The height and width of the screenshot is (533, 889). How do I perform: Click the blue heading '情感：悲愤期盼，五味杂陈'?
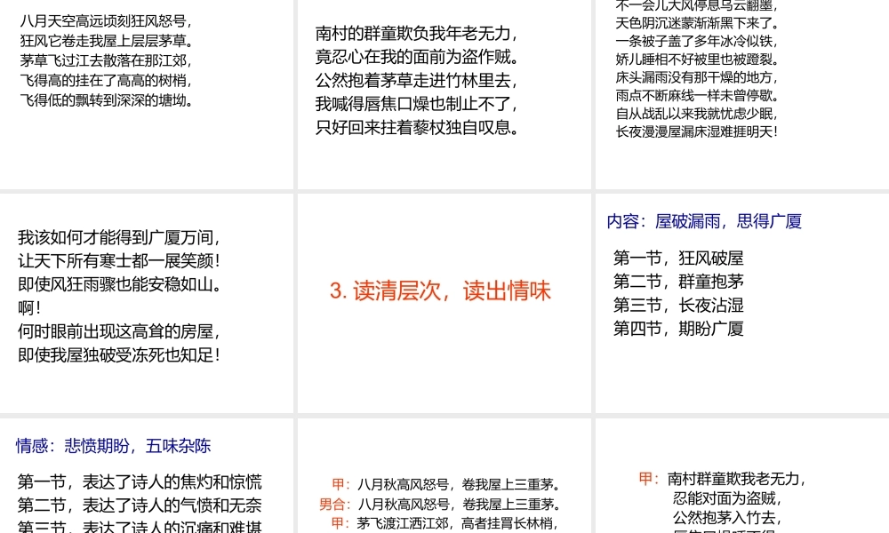tap(114, 446)
